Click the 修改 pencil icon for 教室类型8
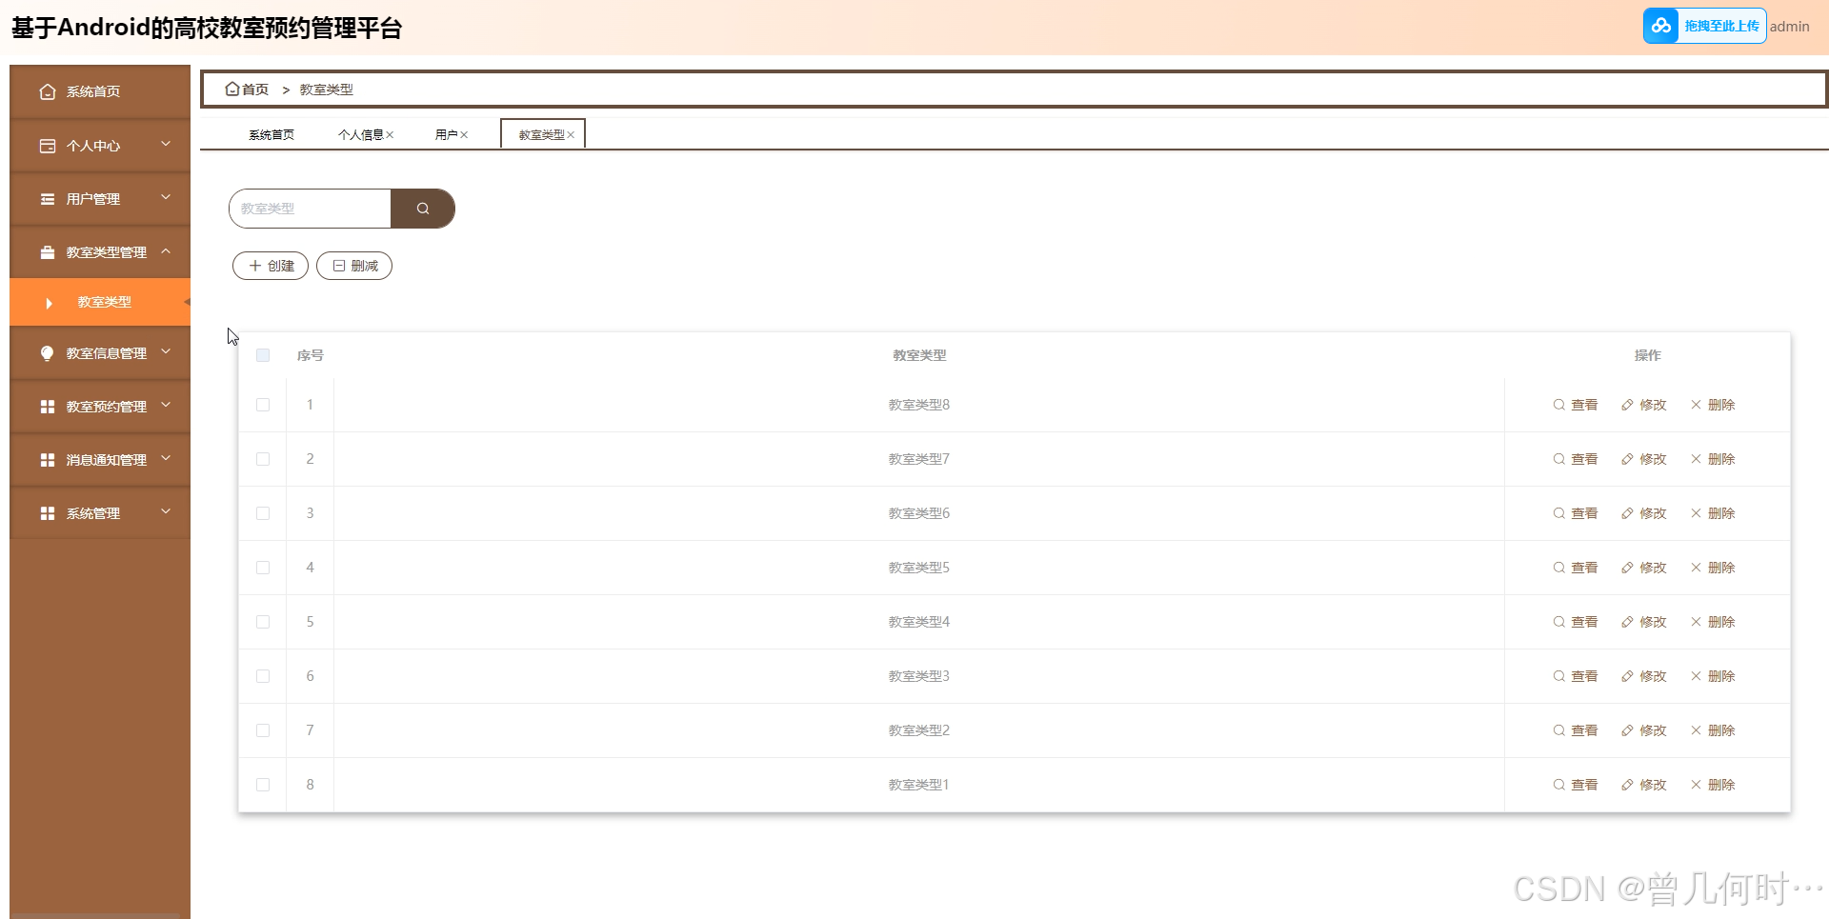This screenshot has height=919, width=1829. click(1626, 404)
